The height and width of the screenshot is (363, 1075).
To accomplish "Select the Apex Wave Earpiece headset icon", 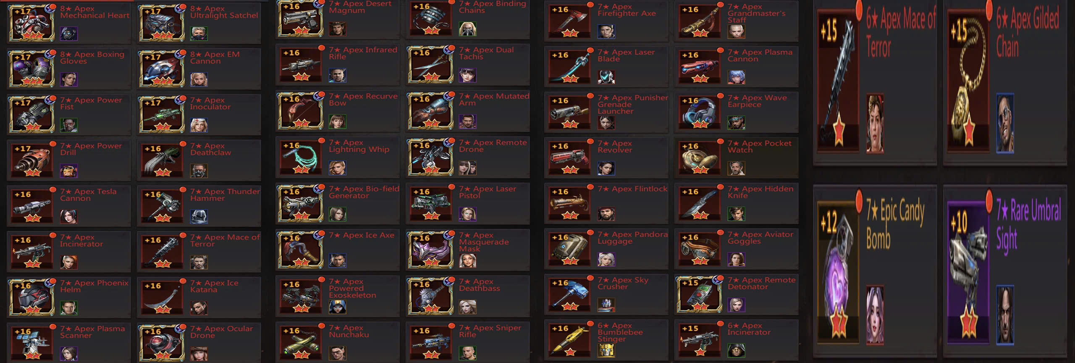I will click(x=700, y=112).
